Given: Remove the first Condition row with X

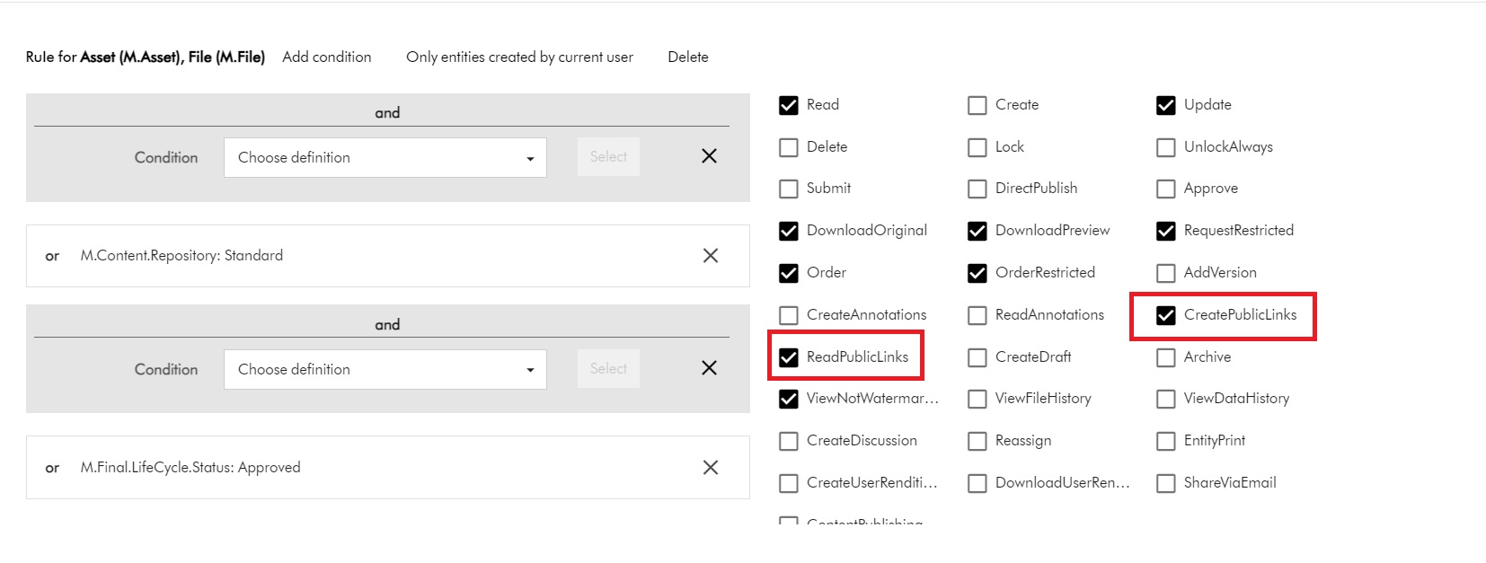Looking at the screenshot, I should coord(709,156).
